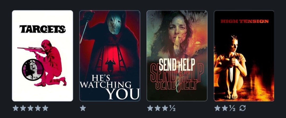Open the He's Watching You poster
Viewport: 286px width, 118px height.
(x=110, y=56)
